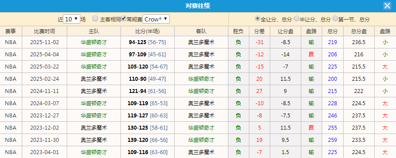
Task: Click total score 255 in 2023-12-02 row
Action: coord(332,128)
